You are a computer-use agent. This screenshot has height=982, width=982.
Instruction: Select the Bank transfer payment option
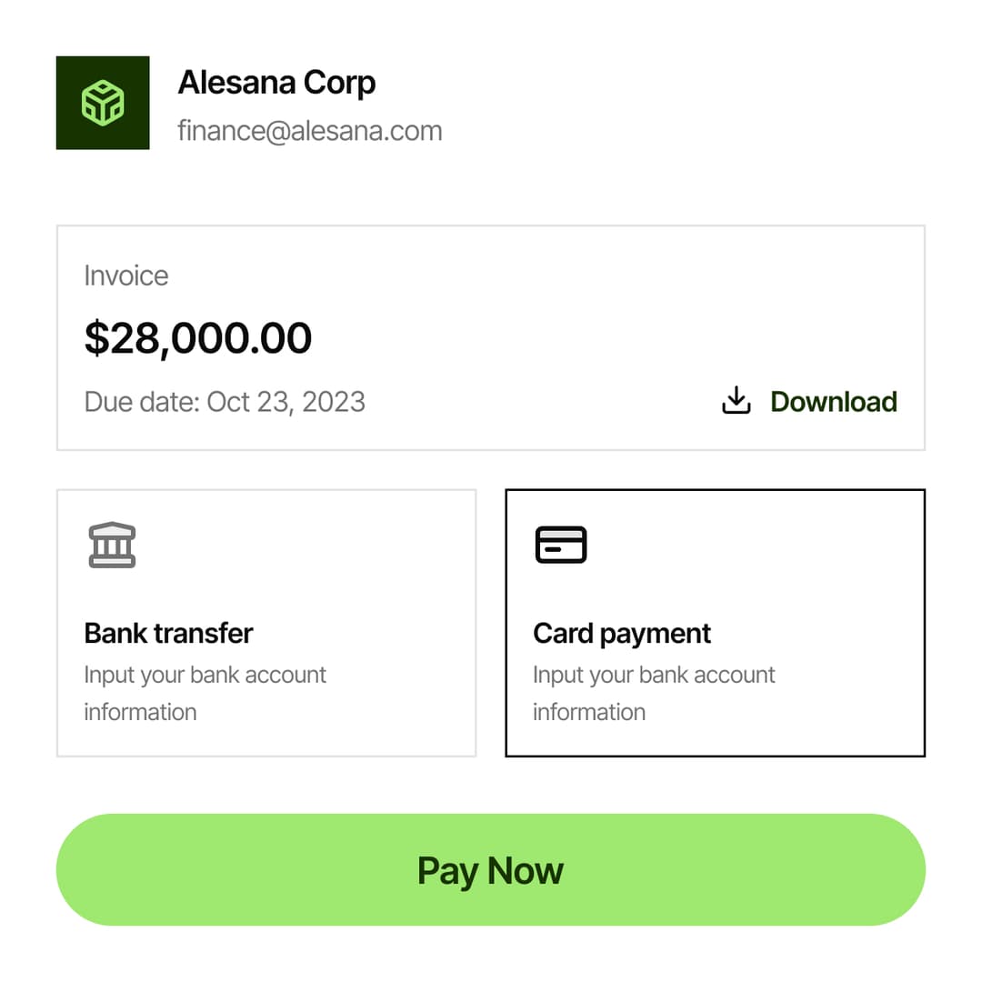point(266,623)
